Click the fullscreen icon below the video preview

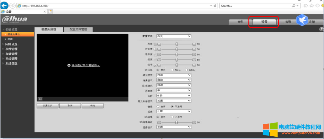[40, 99]
